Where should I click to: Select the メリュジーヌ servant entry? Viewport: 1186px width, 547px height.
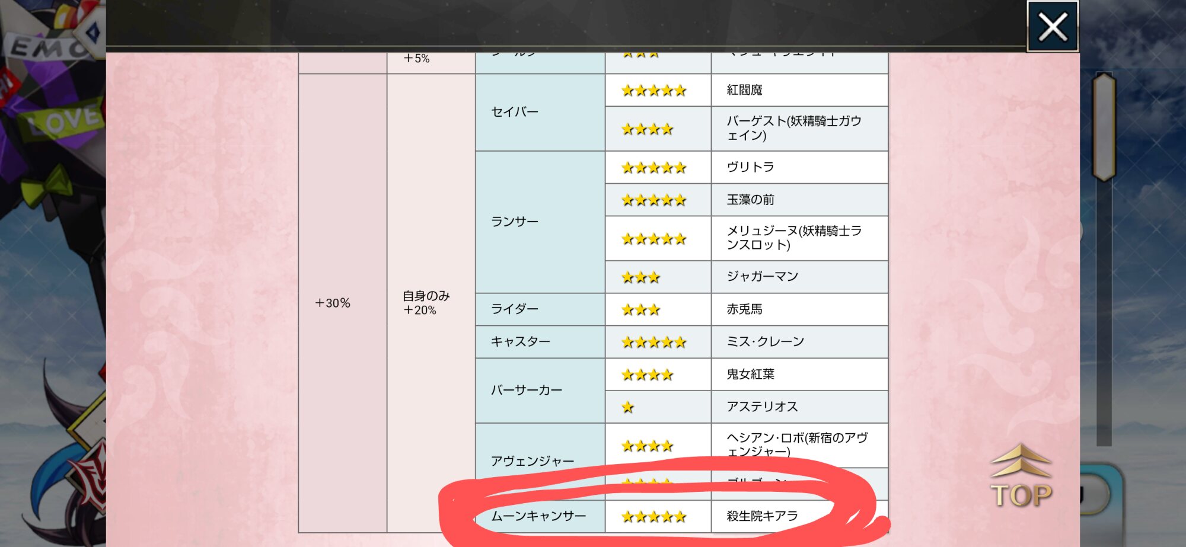(793, 238)
